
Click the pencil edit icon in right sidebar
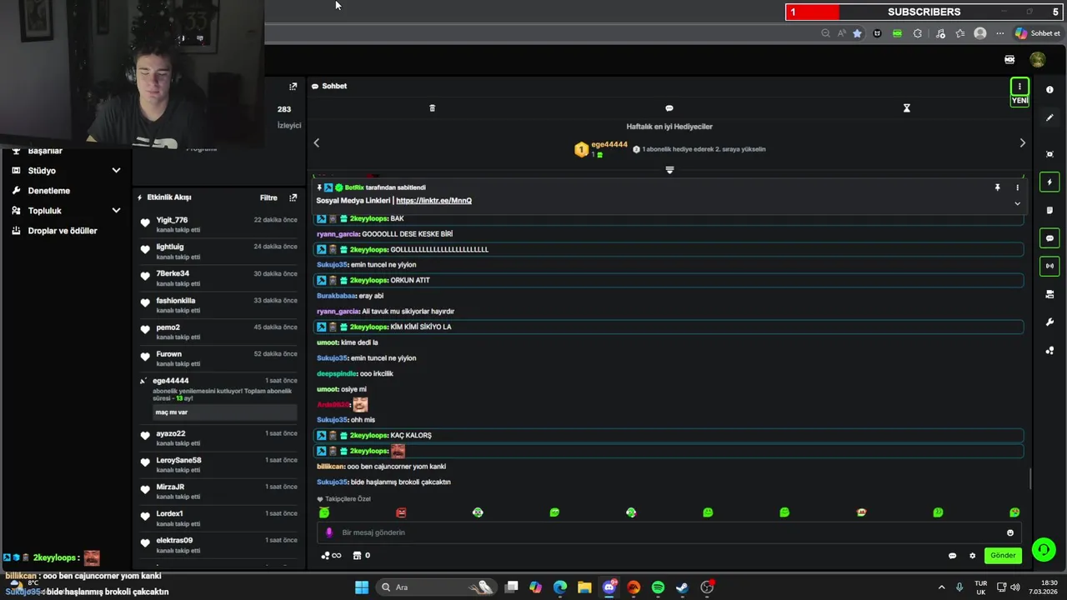click(1049, 118)
